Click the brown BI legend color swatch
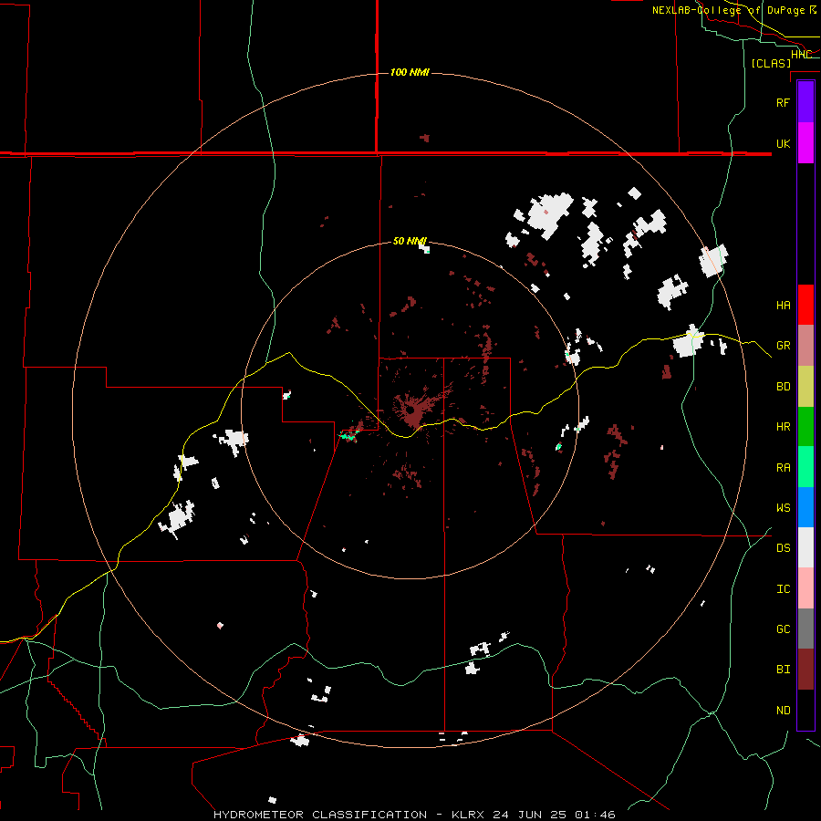The width and height of the screenshot is (821, 821). point(805,670)
